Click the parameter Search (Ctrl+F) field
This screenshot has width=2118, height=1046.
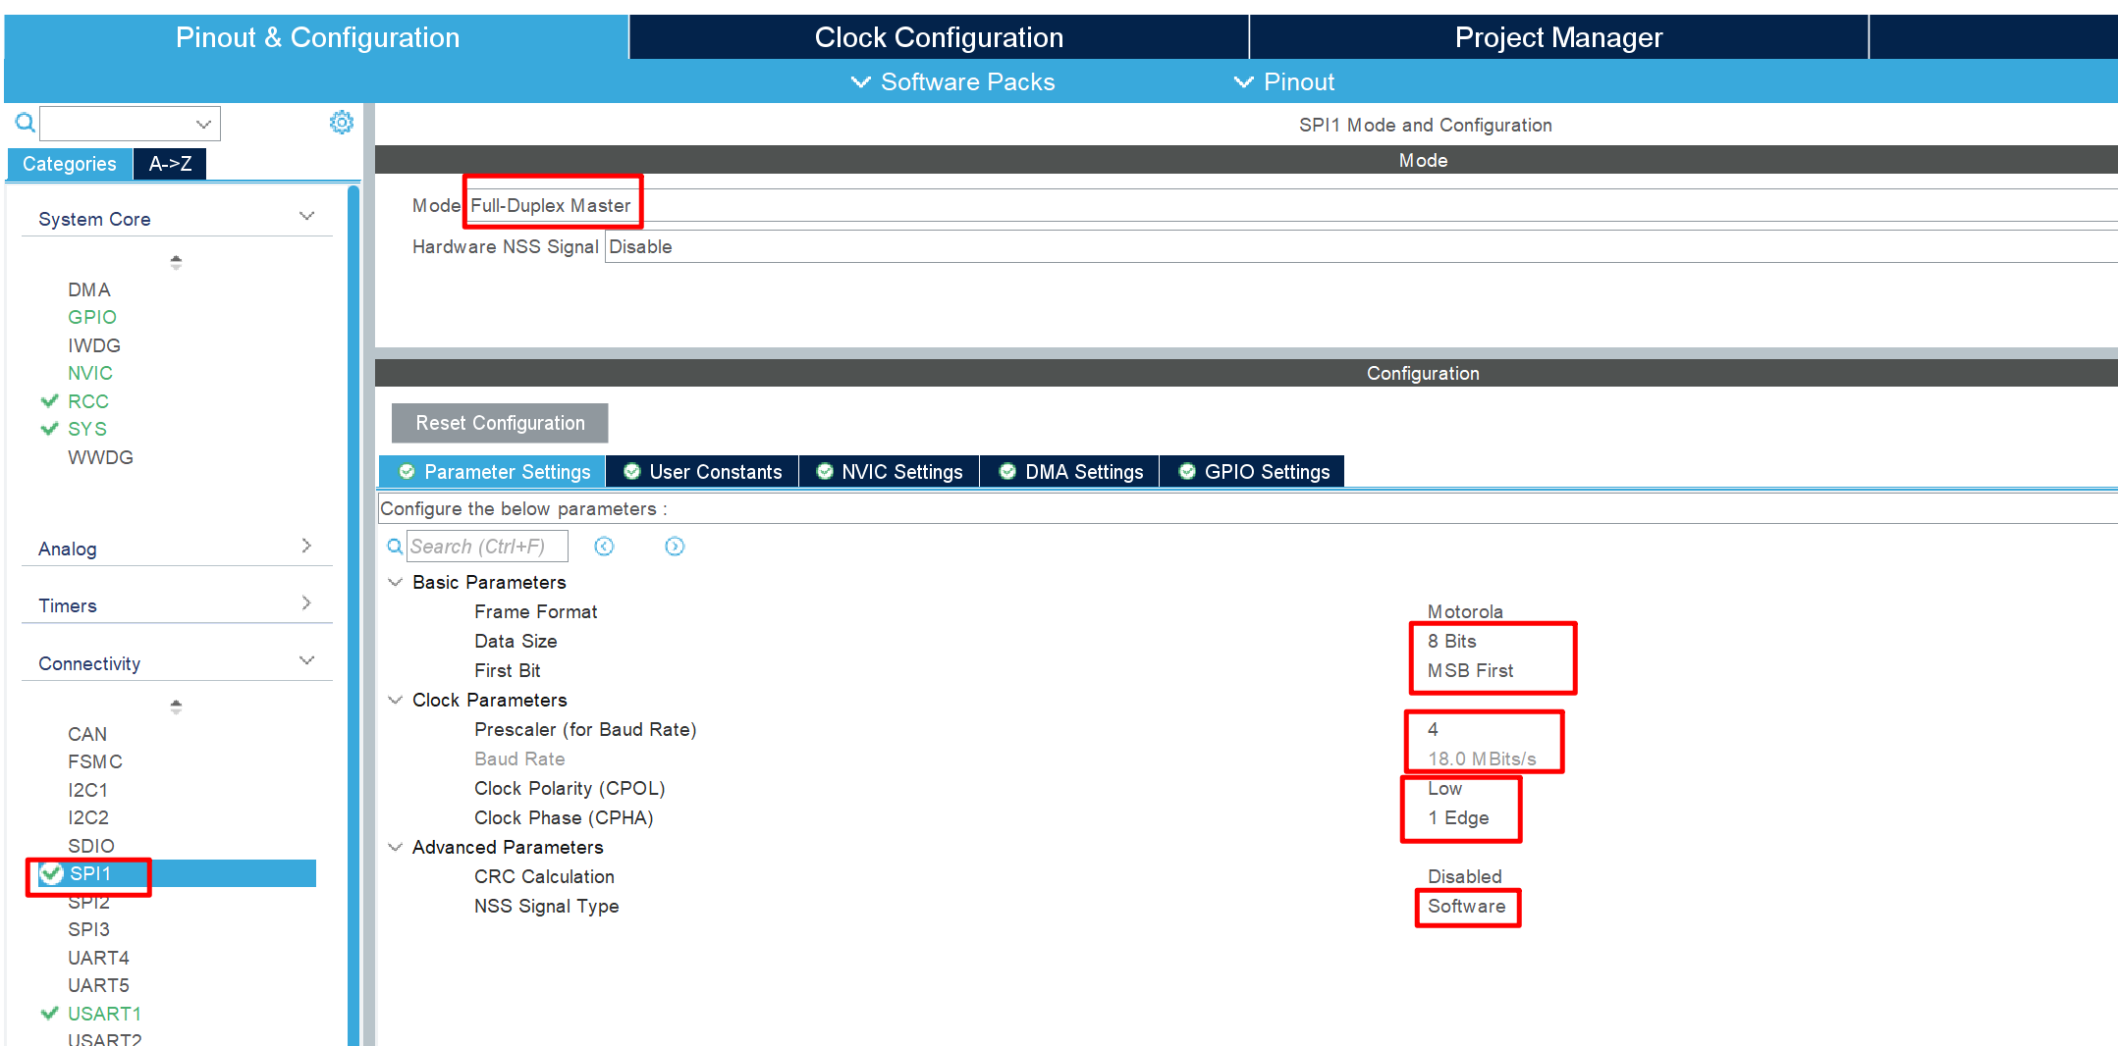click(x=487, y=547)
